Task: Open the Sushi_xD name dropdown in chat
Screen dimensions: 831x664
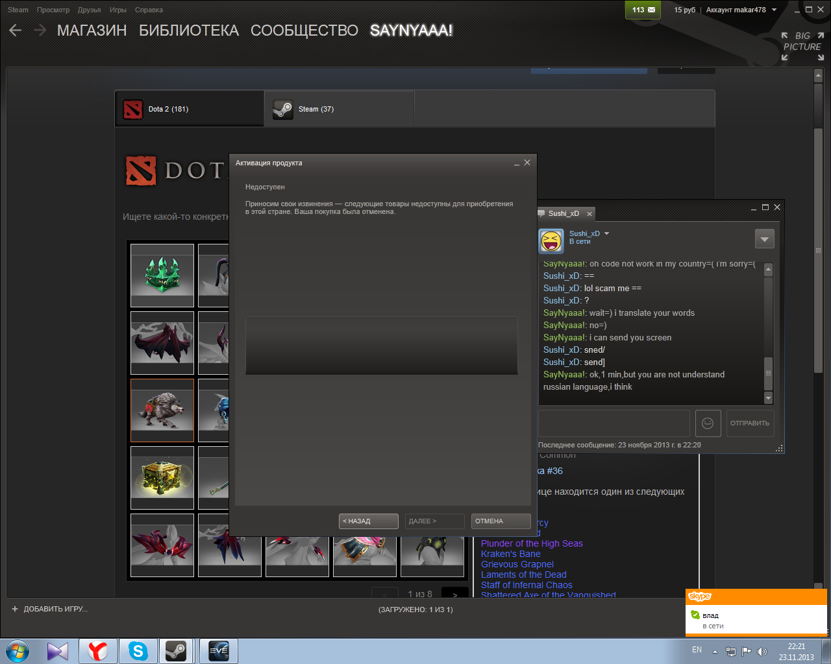Action: click(x=606, y=233)
